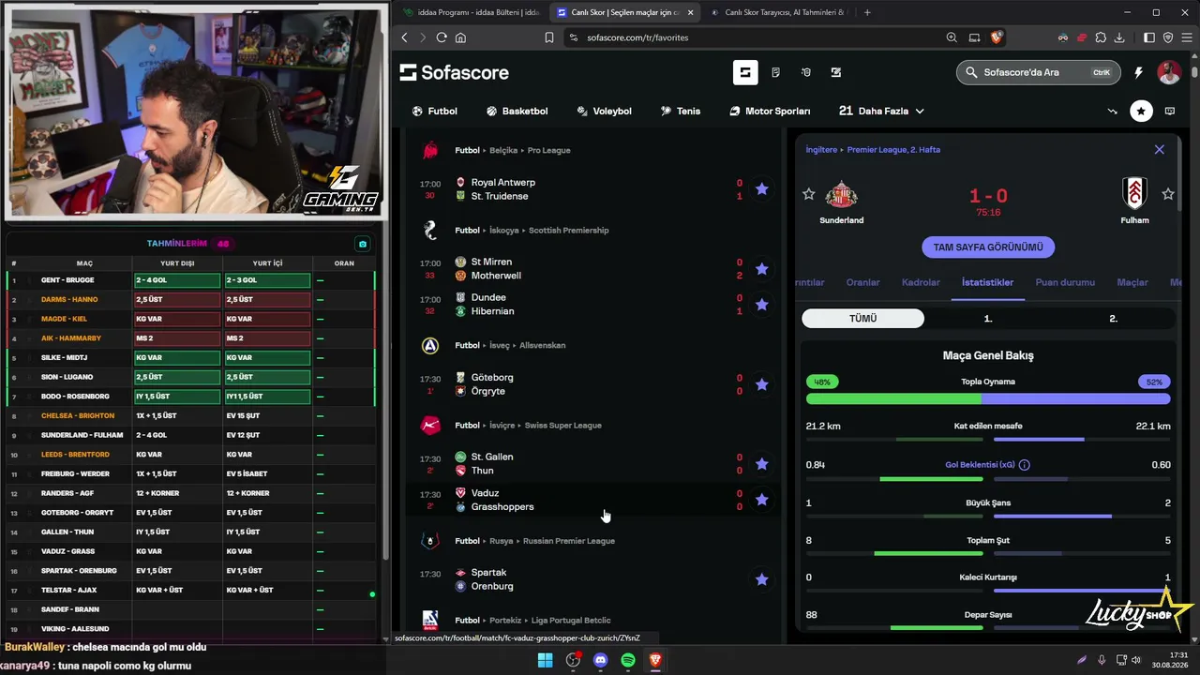The width and height of the screenshot is (1200, 675).
Task: Open the favorites star in the sports bar
Action: click(1141, 111)
